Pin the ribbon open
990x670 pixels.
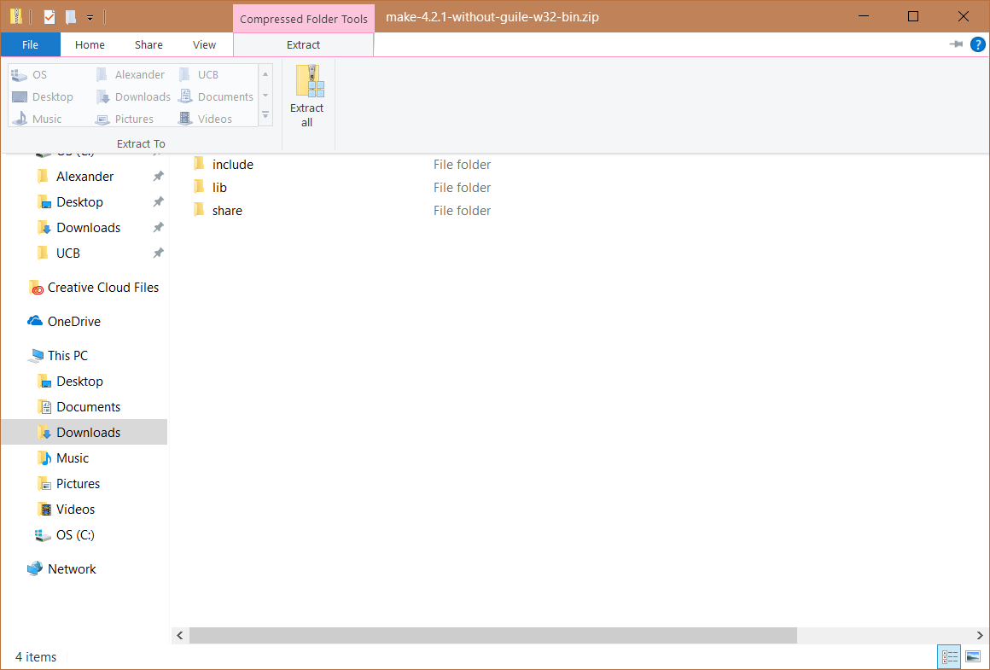coord(956,44)
